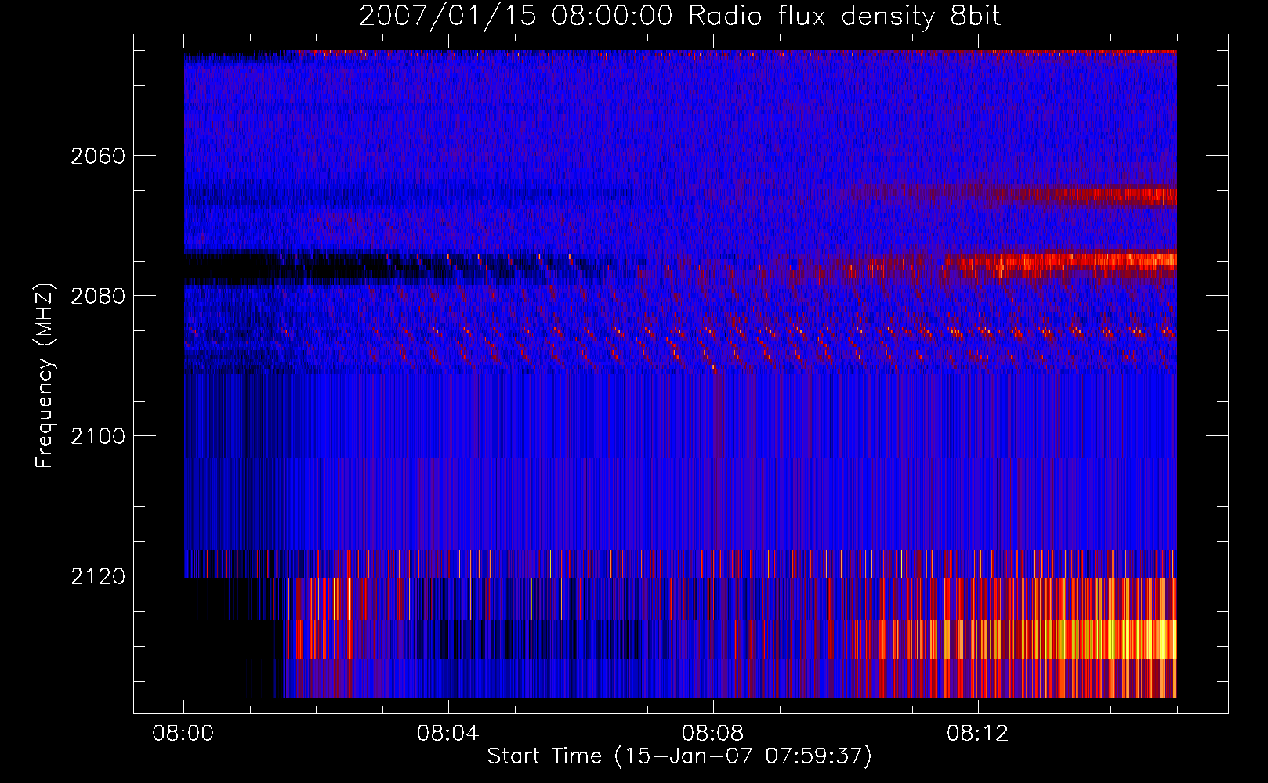Click the "Frequency (MHZ)" axis label
The width and height of the screenshot is (1268, 783).
tap(45, 376)
